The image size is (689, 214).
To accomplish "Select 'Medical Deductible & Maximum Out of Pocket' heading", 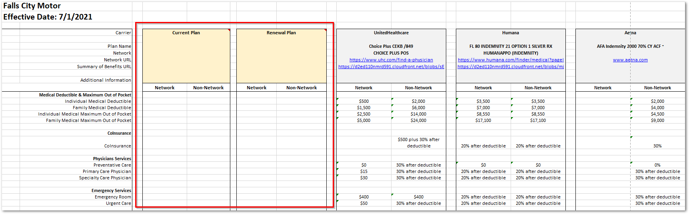I will [85, 95].
